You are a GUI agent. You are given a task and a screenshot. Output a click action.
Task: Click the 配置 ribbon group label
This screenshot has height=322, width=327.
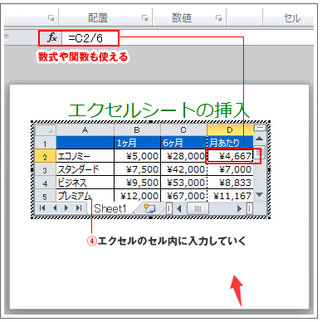[98, 18]
